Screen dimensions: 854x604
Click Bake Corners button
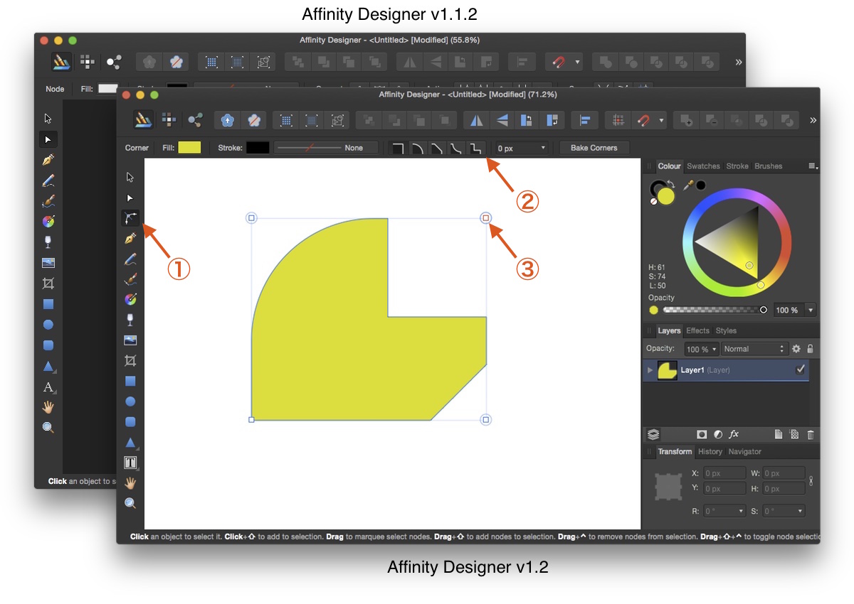point(594,148)
